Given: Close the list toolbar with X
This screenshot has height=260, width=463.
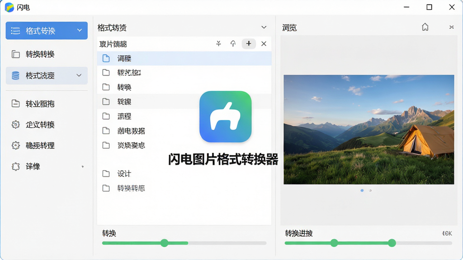Looking at the screenshot, I should [x=264, y=44].
